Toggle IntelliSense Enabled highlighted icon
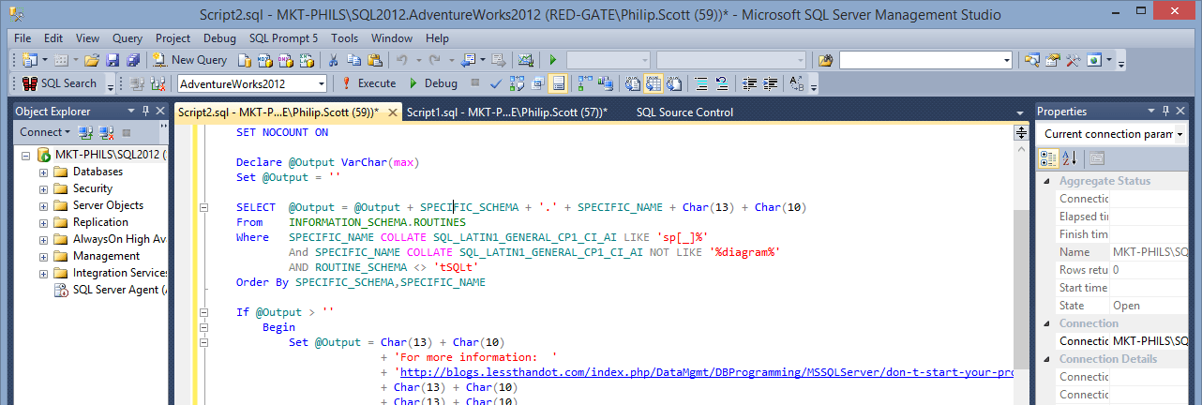The width and height of the screenshot is (1202, 405). [x=558, y=83]
